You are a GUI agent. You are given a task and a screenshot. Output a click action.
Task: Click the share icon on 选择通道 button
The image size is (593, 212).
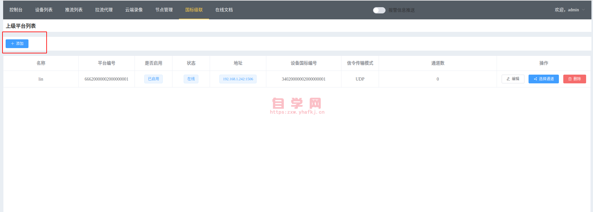(535, 79)
